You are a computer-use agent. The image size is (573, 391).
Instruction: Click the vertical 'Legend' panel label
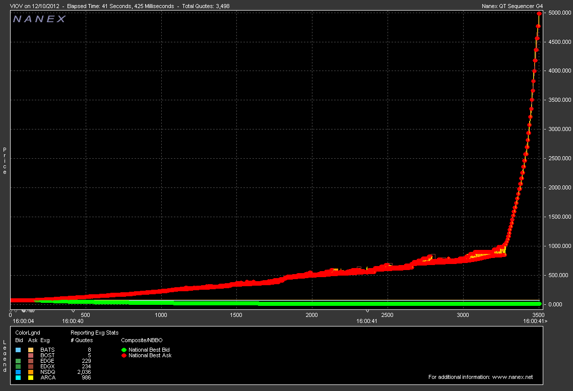[x=5, y=356]
